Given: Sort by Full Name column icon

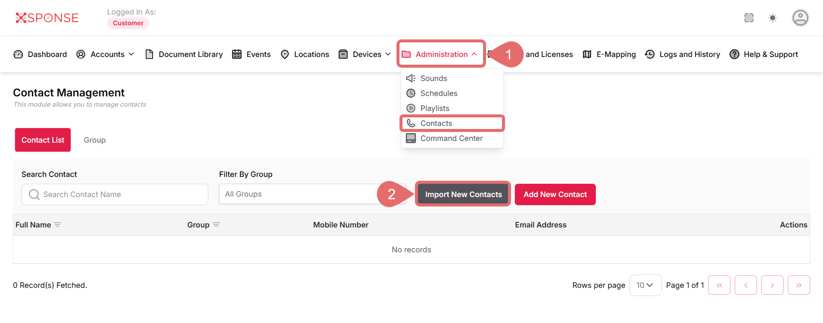Looking at the screenshot, I should 57,225.
